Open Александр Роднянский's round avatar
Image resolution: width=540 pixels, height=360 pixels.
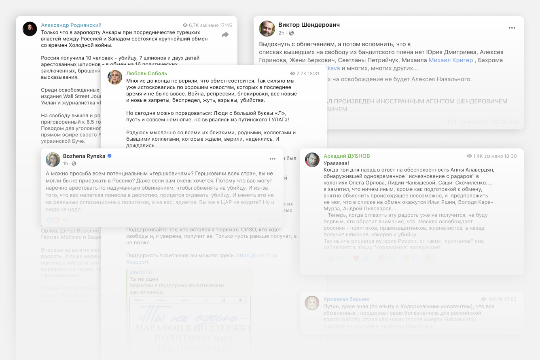point(30,29)
